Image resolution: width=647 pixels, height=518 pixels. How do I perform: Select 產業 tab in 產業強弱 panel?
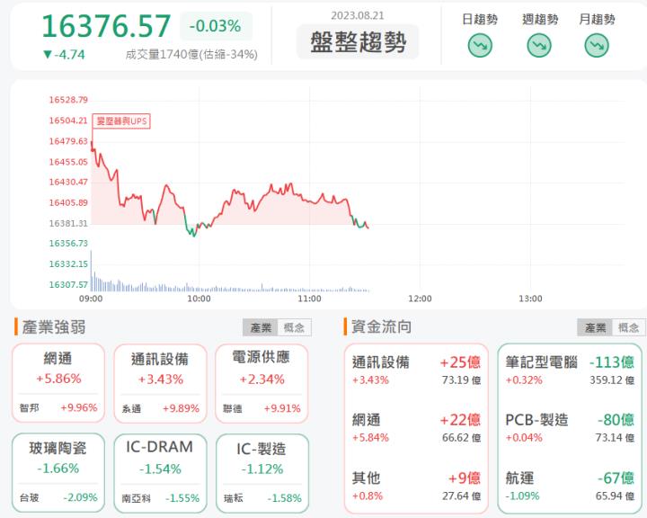(x=261, y=327)
